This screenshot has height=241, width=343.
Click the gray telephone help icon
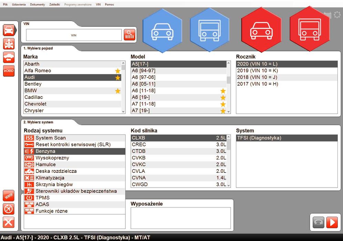click(x=319, y=222)
